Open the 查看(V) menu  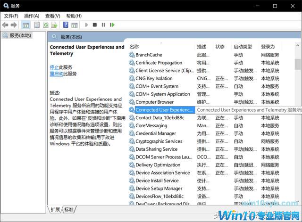(x=53, y=16)
